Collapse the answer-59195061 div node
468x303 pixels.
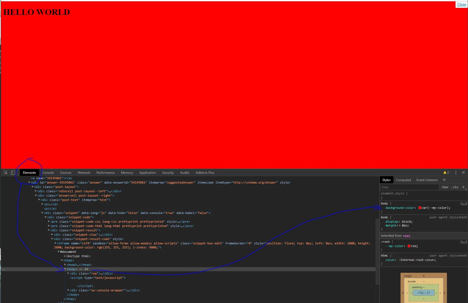[x=29, y=182]
